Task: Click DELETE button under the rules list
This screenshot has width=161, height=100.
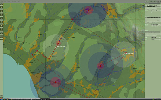Action: point(154,36)
